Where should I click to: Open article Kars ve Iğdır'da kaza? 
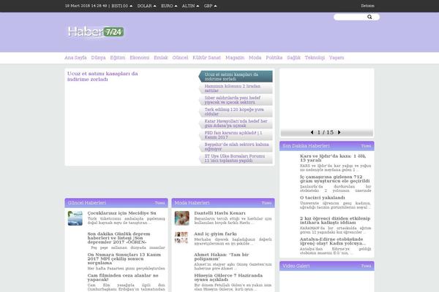click(333, 158)
